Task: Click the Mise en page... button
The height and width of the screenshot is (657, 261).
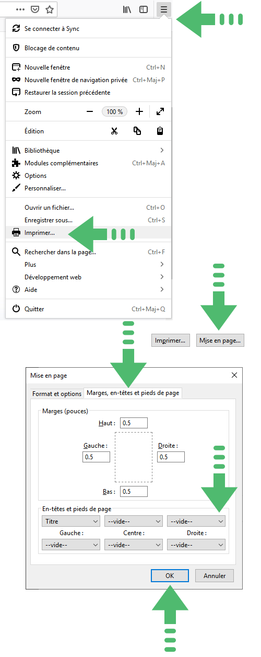Action: point(220,341)
